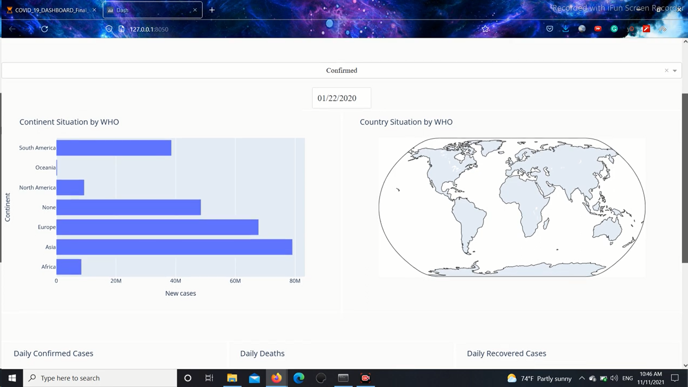The width and height of the screenshot is (688, 387).
Task: Open the Firefox downloads panel
Action: point(565,29)
